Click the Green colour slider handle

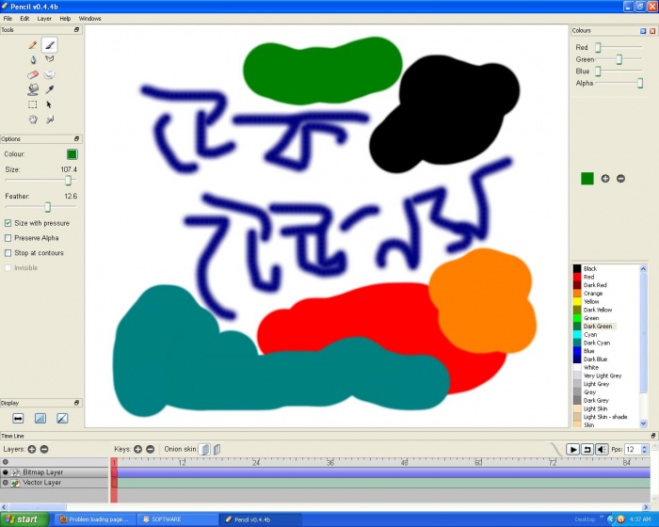point(619,59)
